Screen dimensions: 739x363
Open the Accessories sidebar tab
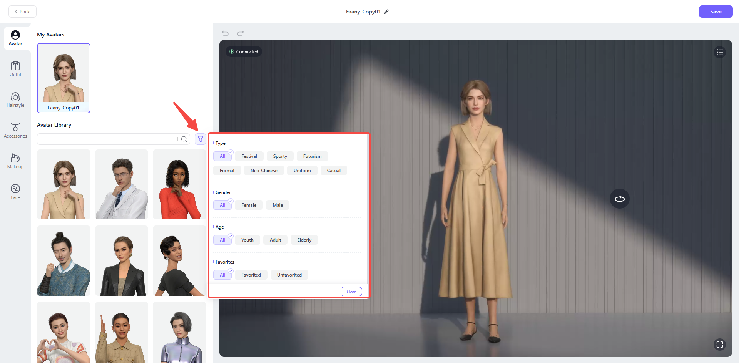coord(15,131)
